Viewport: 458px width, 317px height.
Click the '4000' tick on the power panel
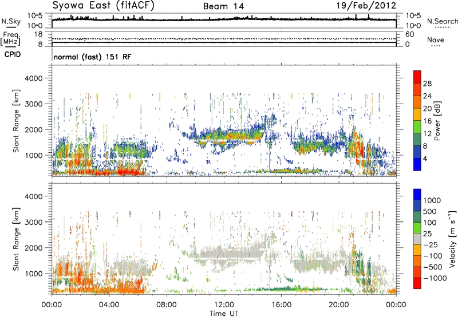(x=33, y=78)
